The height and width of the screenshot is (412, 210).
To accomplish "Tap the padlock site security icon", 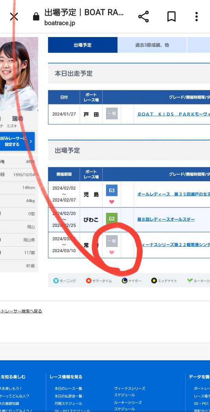I will 36,17.
